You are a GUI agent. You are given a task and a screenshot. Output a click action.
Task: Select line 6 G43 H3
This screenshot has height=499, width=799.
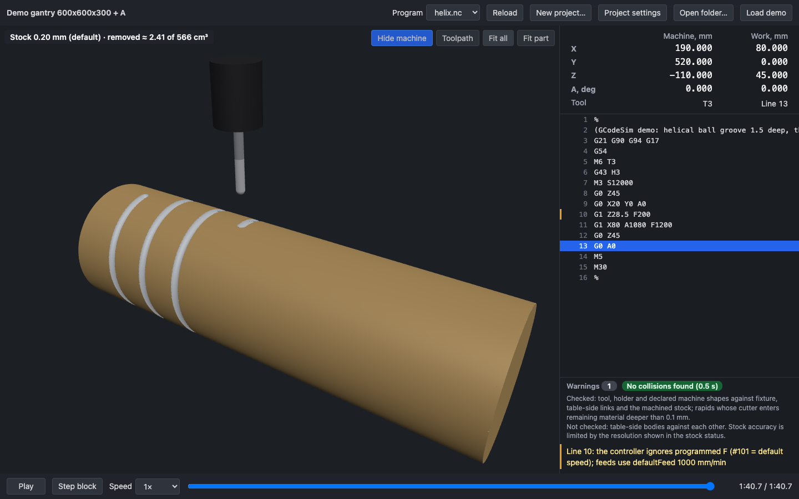pyautogui.click(x=679, y=172)
